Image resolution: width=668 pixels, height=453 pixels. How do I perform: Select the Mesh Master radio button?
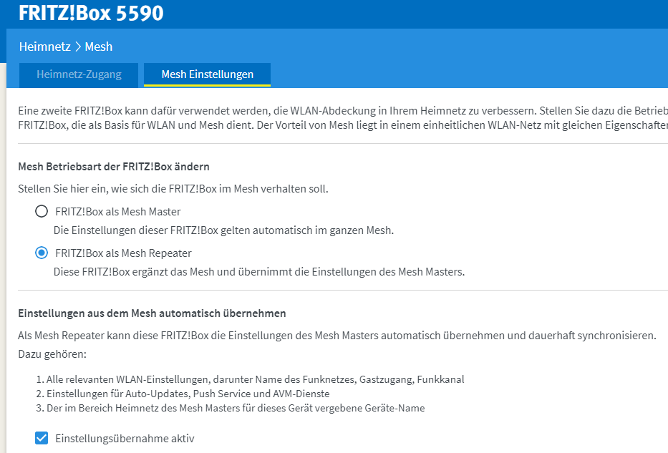click(x=42, y=212)
